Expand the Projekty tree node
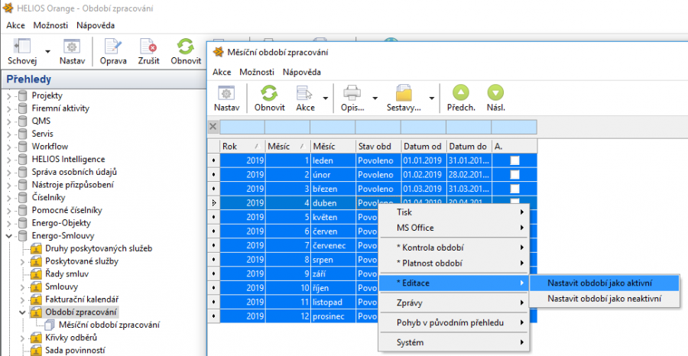The height and width of the screenshot is (356, 688). (9, 96)
